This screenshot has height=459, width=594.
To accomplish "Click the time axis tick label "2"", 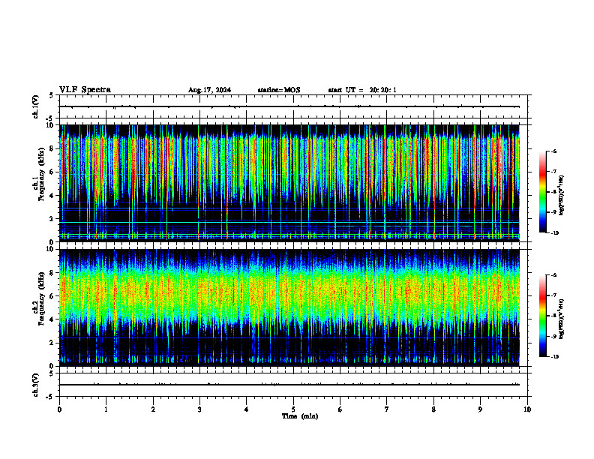I will click(153, 409).
